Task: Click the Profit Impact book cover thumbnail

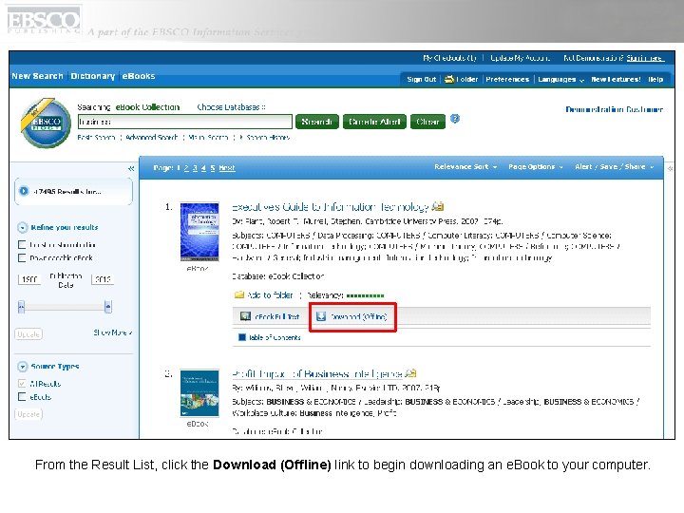Action: tap(199, 393)
